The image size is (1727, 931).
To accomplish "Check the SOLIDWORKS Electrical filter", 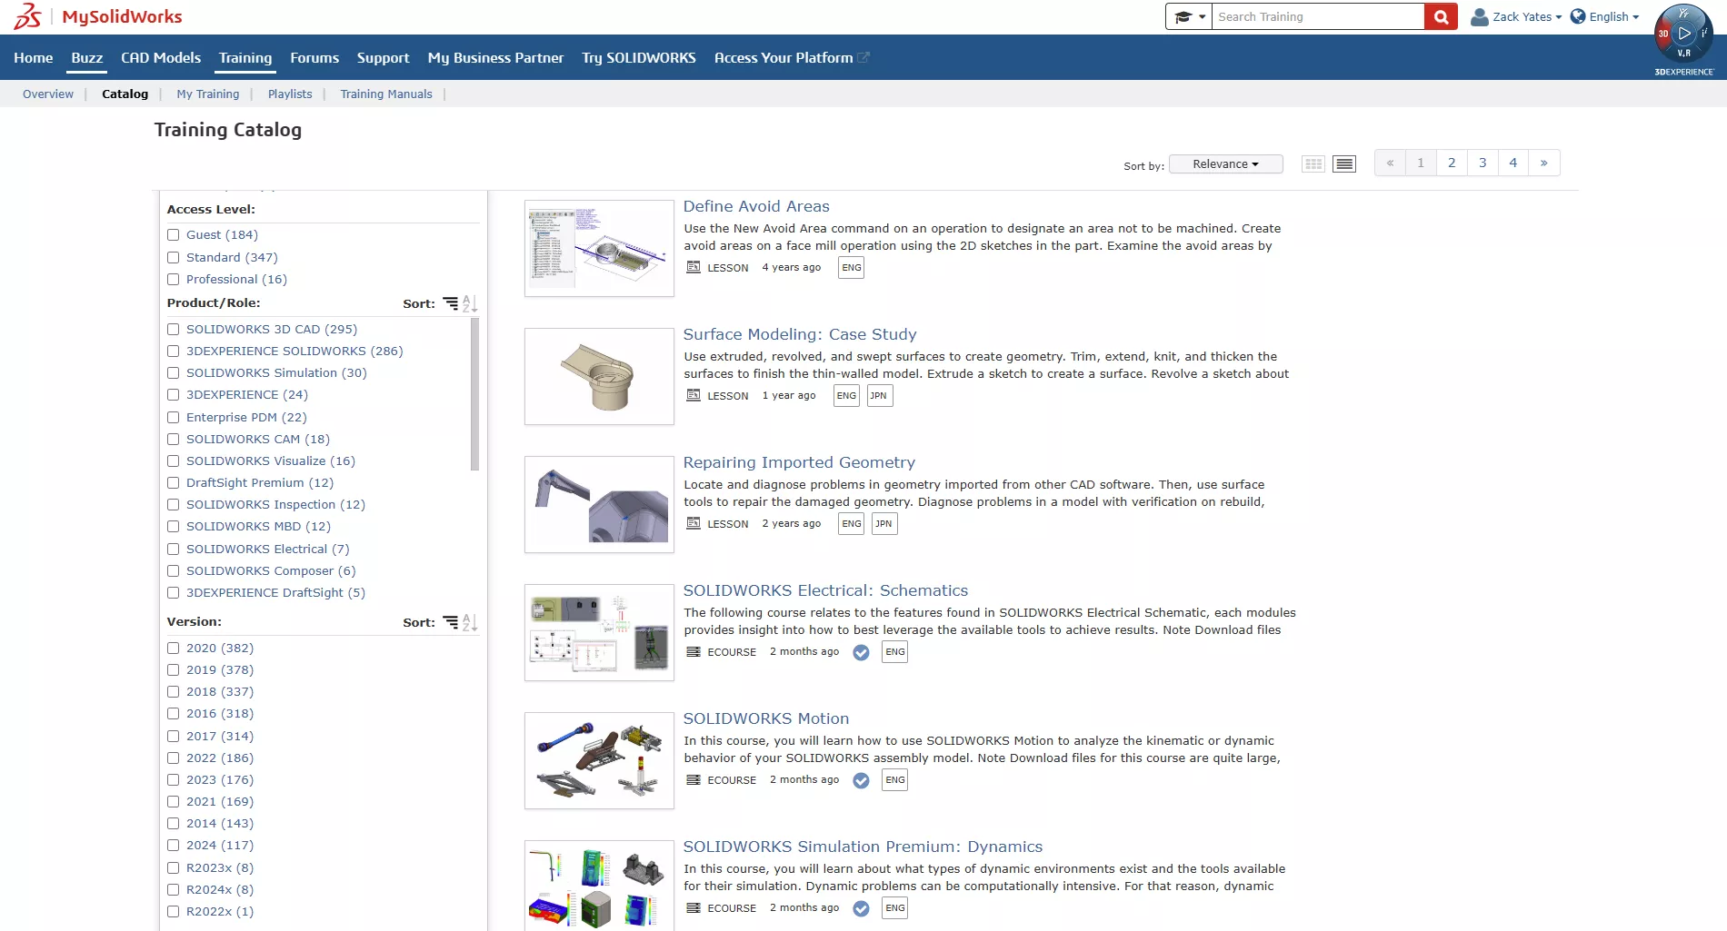I will (173, 550).
